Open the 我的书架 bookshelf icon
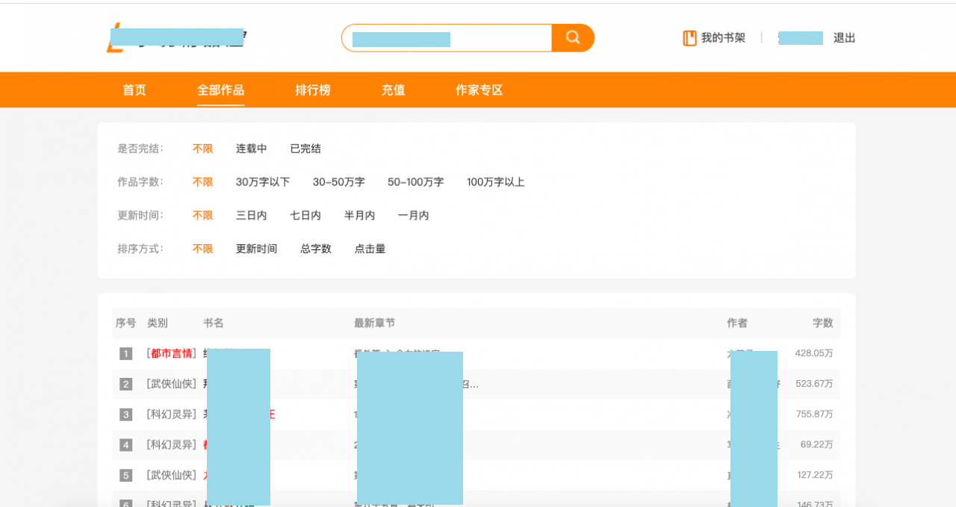This screenshot has height=507, width=956. [689, 38]
